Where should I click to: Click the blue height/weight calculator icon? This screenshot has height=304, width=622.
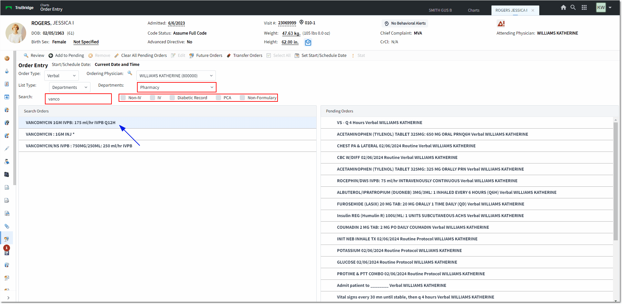pyautogui.click(x=308, y=42)
